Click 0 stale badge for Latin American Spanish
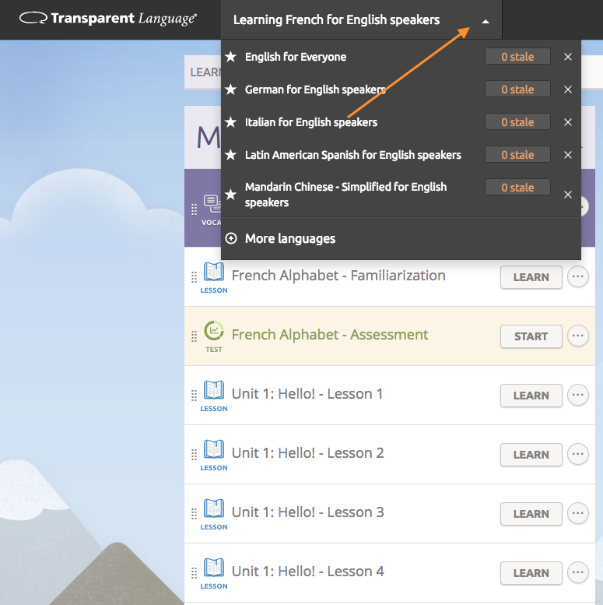The height and width of the screenshot is (605, 603). click(x=517, y=155)
